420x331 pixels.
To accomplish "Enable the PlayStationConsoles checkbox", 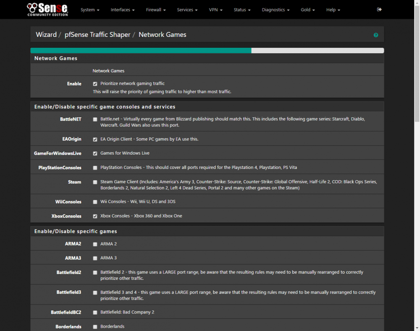I will pos(95,168).
